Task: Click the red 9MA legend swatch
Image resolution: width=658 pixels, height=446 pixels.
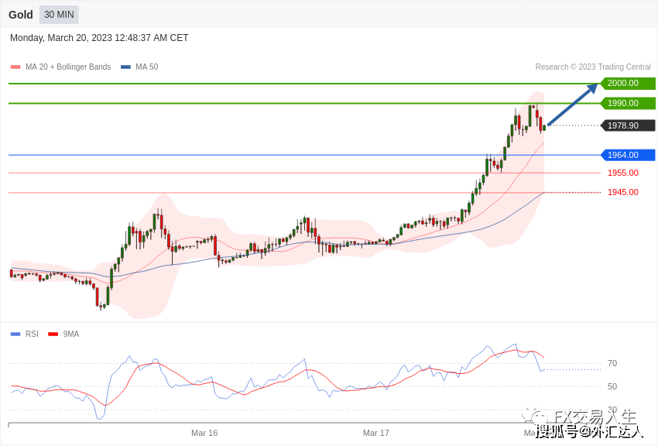Action: pos(53,334)
